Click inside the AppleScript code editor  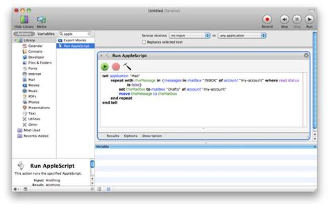tap(202, 100)
